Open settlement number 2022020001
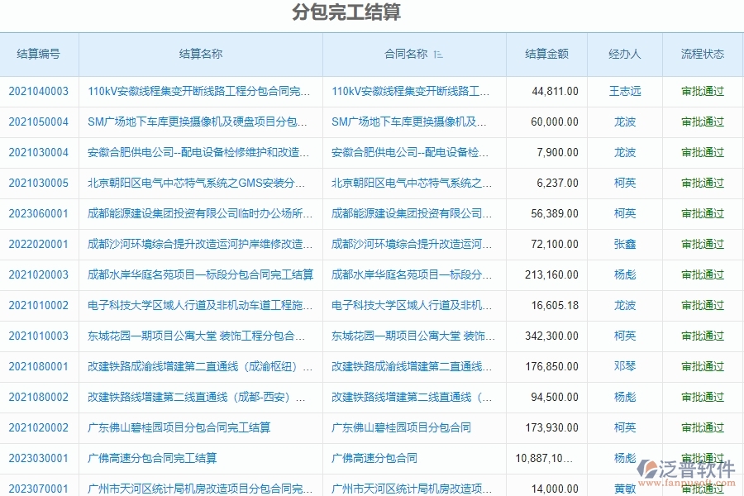The image size is (744, 496). 39,244
